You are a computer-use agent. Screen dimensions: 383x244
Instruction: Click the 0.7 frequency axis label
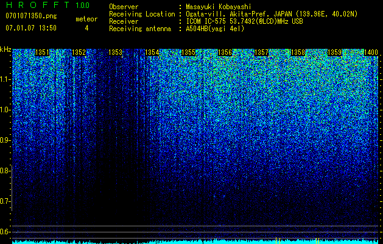click(x=4, y=201)
